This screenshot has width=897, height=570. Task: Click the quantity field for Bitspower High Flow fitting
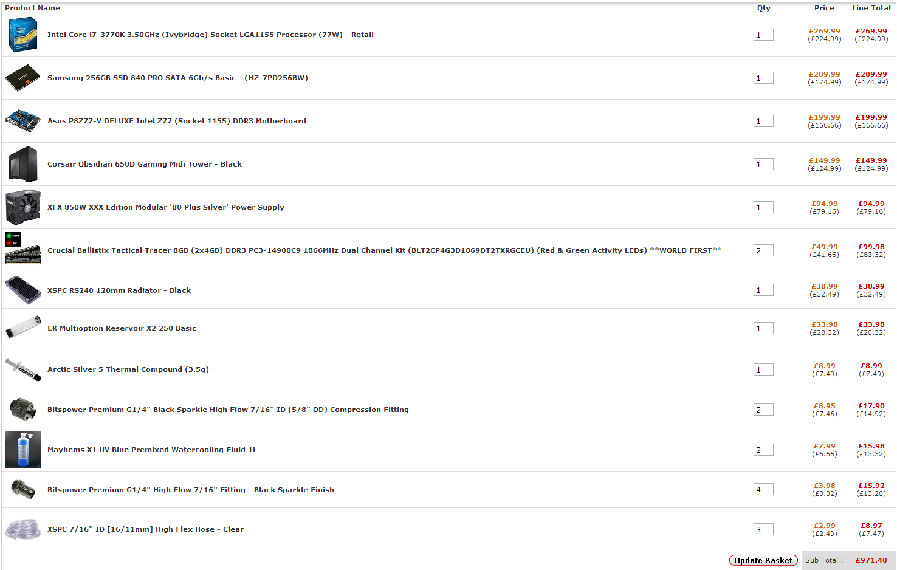pos(763,489)
